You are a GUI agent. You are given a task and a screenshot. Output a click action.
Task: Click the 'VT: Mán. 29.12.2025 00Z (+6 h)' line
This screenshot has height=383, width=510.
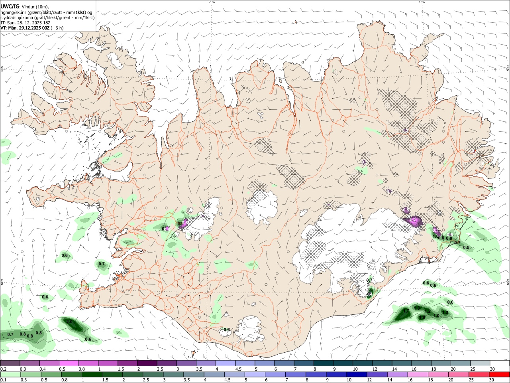(x=32, y=28)
